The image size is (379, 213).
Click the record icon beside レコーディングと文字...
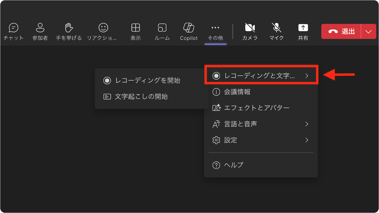click(216, 76)
